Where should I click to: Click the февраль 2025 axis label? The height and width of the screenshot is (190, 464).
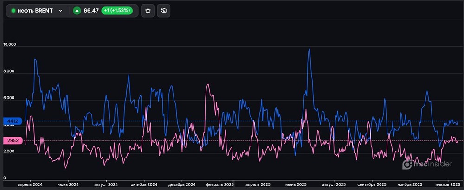(220, 184)
